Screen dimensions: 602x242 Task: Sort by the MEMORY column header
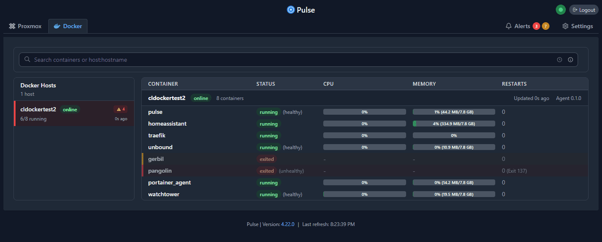click(x=424, y=84)
